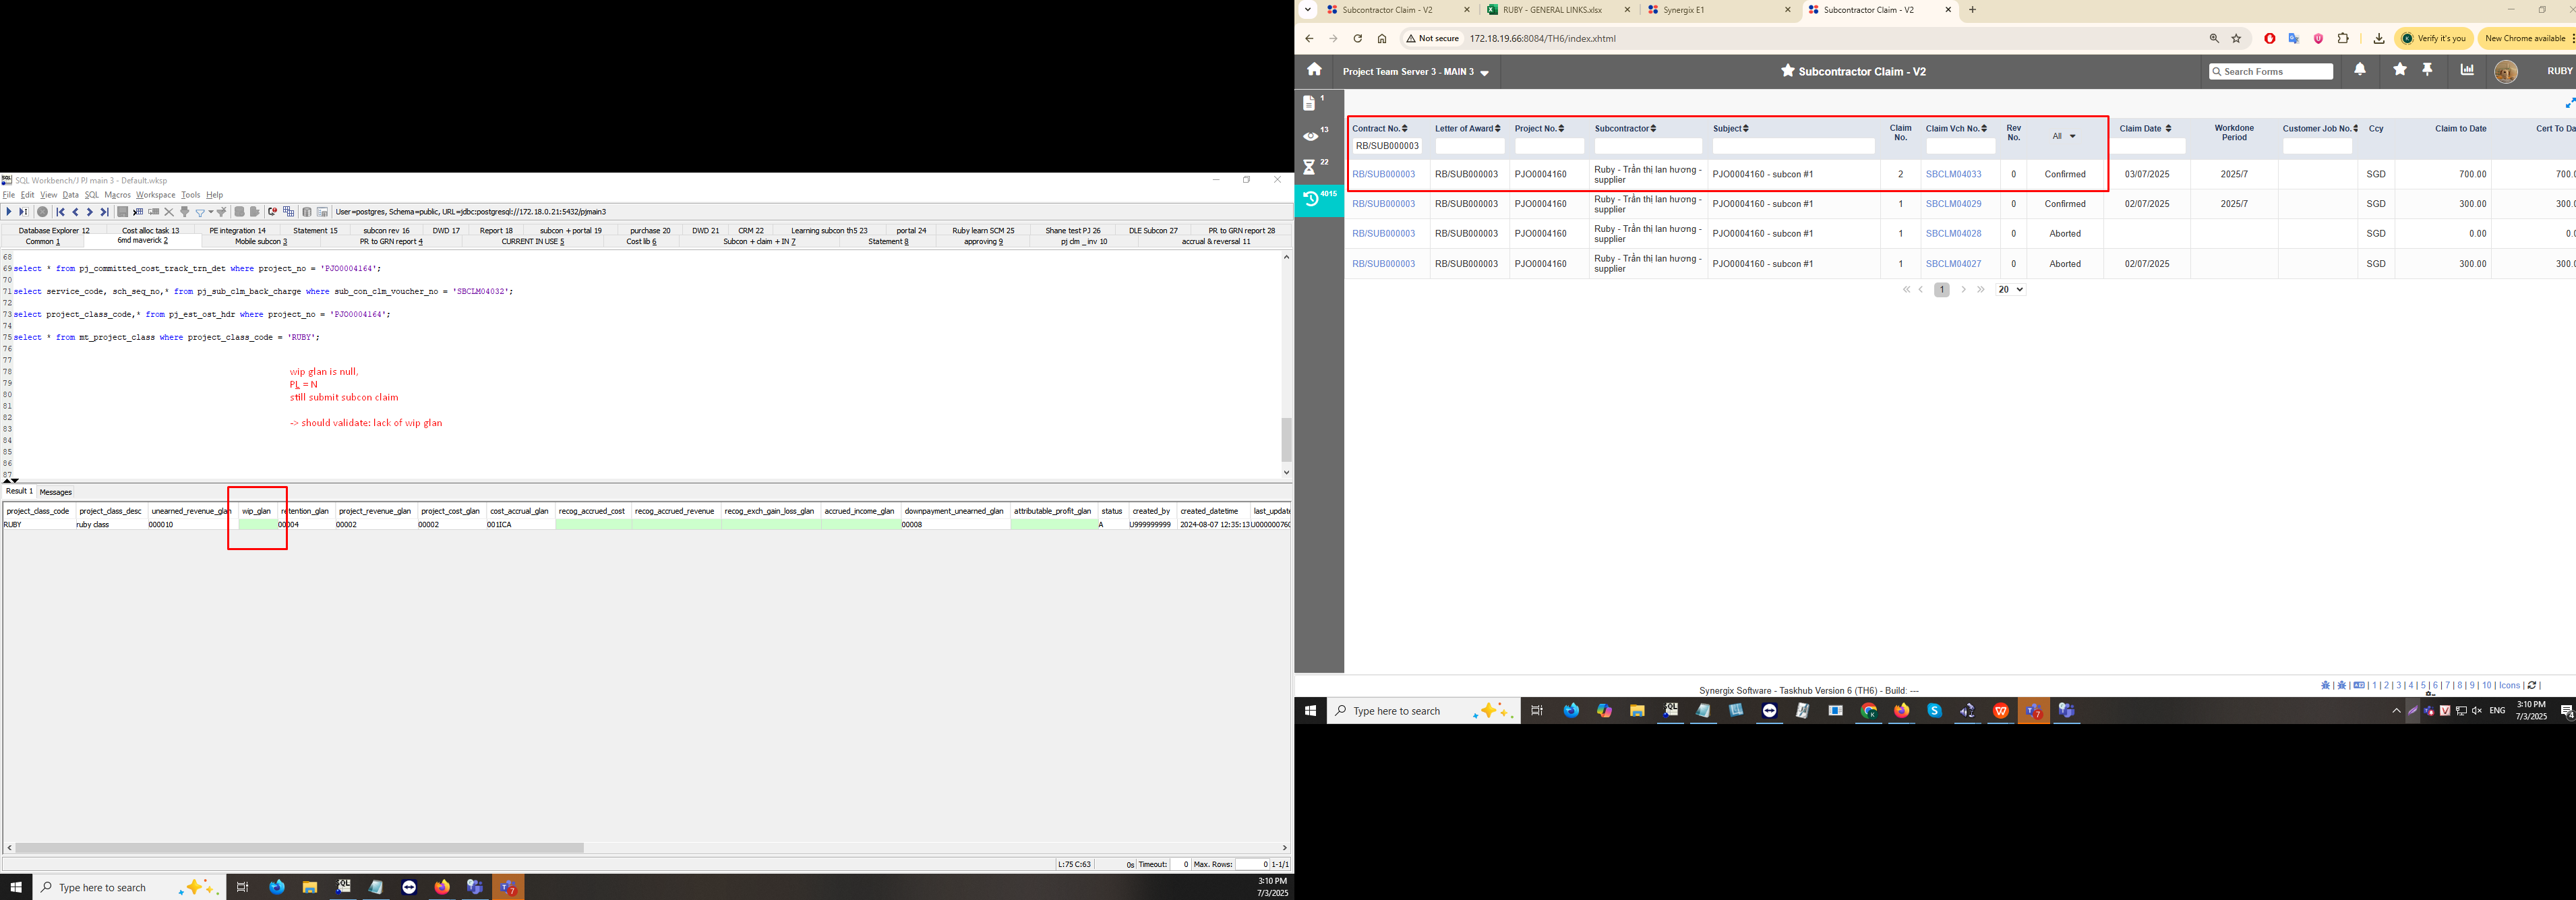2576x900 pixels.
Task: Bookmark this page with the star icon
Action: point(2237,39)
